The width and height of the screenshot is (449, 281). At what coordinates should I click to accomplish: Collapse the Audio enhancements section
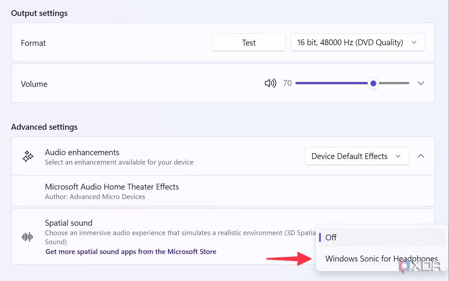[421, 156]
